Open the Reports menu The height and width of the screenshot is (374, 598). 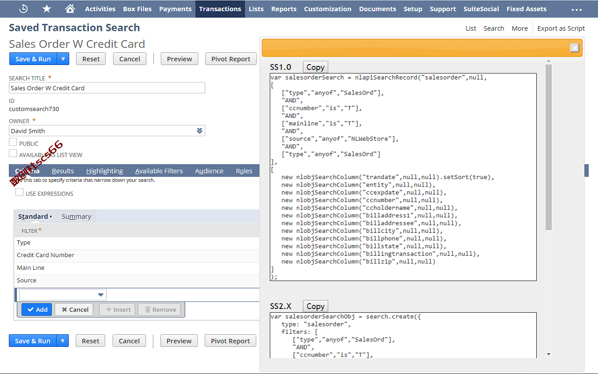pos(284,9)
